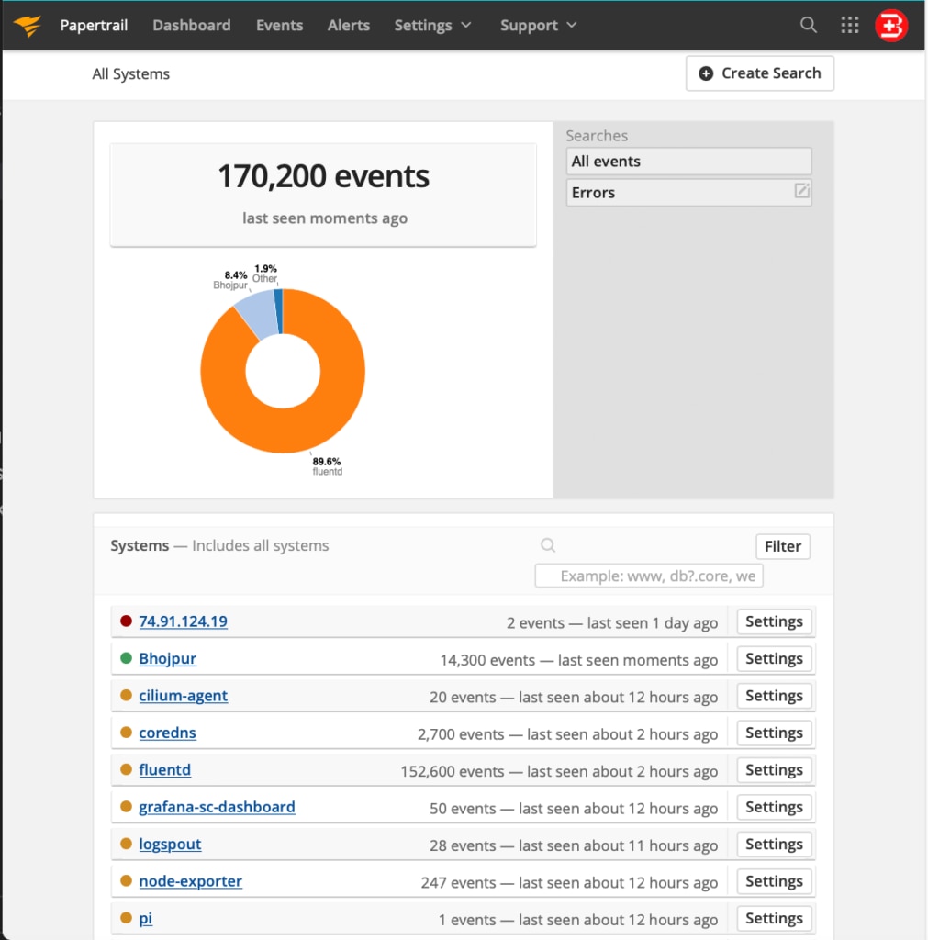Click the Create Search button
The height and width of the screenshot is (940, 928).
759,73
